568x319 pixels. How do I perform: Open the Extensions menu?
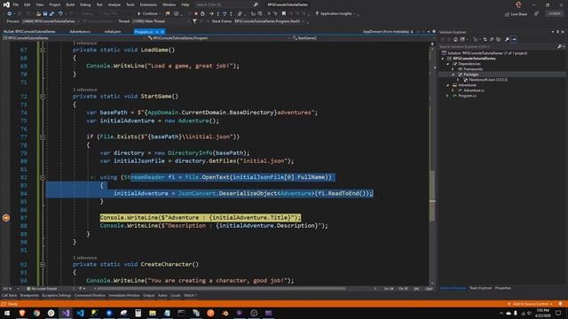pyautogui.click(x=148, y=4)
